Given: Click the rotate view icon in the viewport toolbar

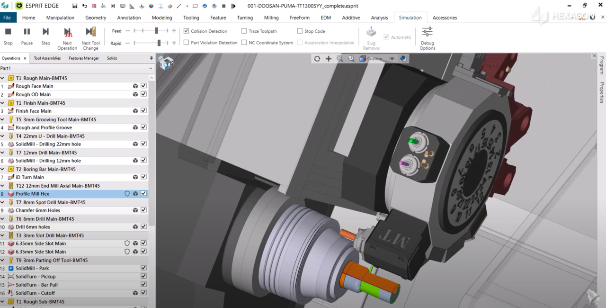Looking at the screenshot, I should click(x=317, y=59).
